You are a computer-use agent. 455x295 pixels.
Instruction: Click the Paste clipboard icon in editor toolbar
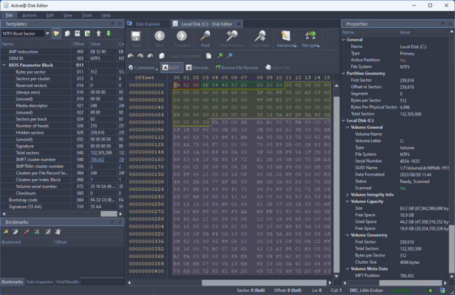click(209, 56)
